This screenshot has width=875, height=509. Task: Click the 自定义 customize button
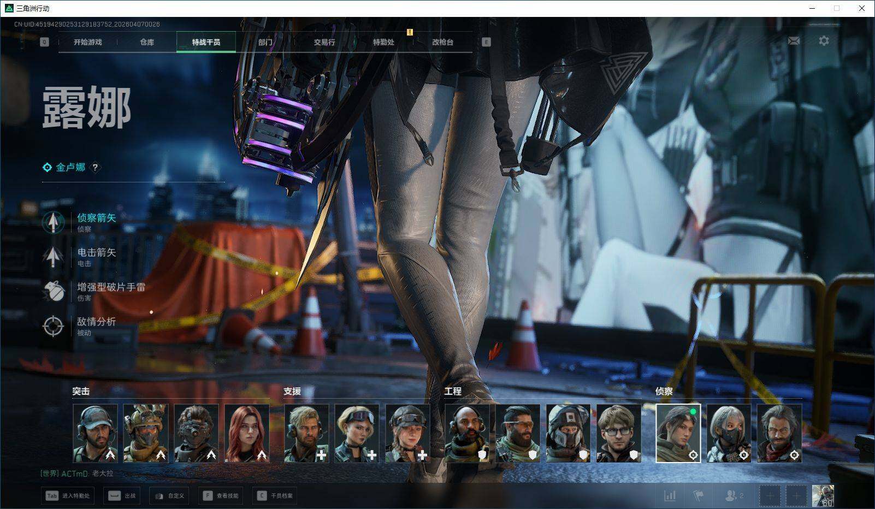click(x=169, y=496)
